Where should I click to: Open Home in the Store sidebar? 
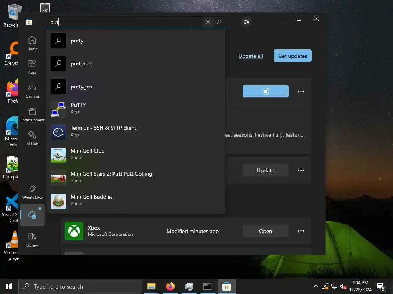(x=32, y=43)
